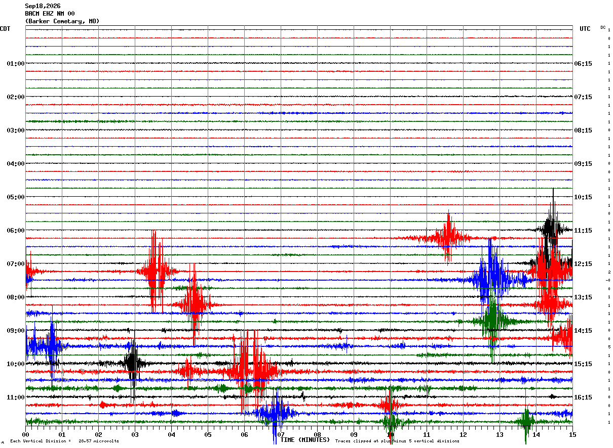Select the CDT timezone label
This screenshot has height=448, width=613.
(5, 29)
